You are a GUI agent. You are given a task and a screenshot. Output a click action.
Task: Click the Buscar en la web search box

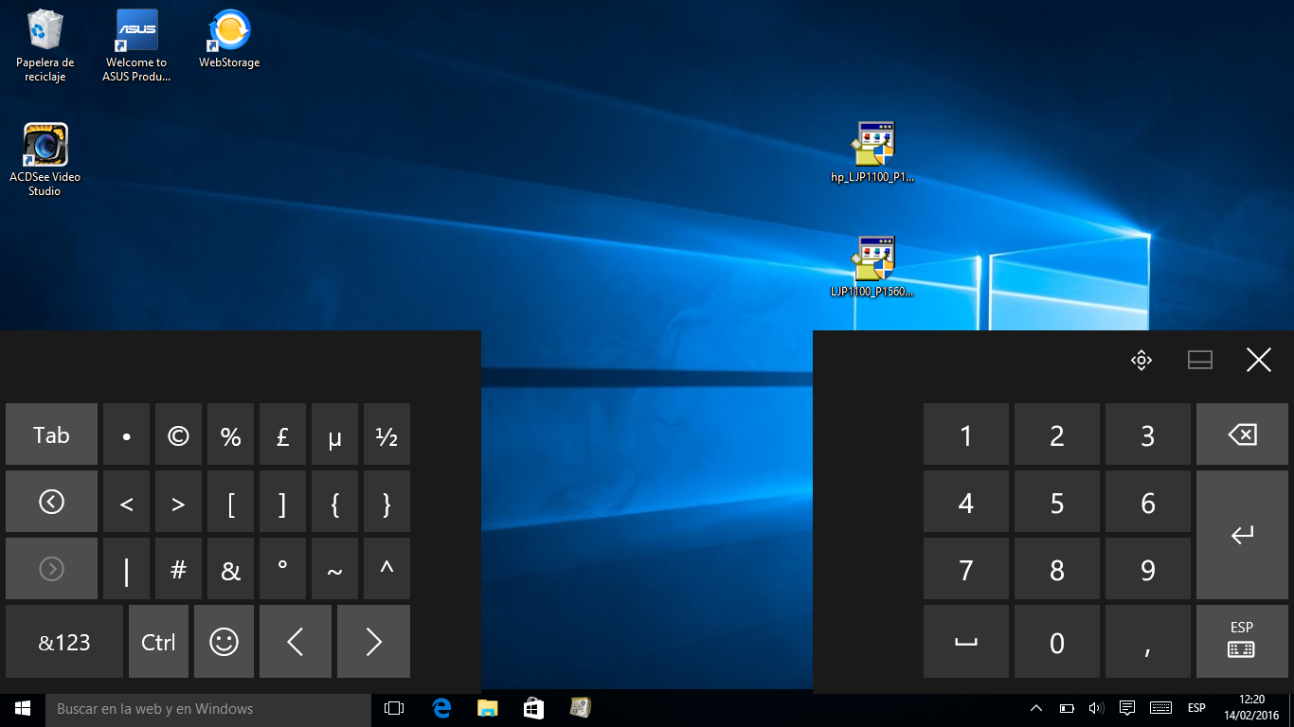[208, 708]
